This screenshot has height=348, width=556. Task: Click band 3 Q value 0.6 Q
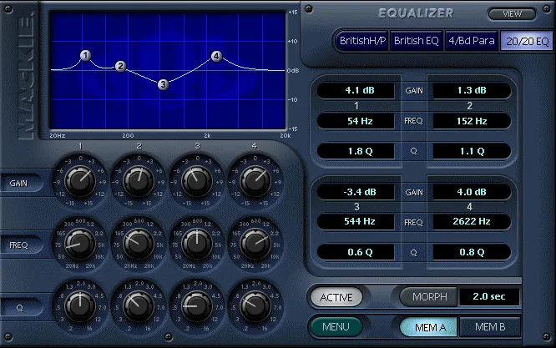(x=356, y=252)
